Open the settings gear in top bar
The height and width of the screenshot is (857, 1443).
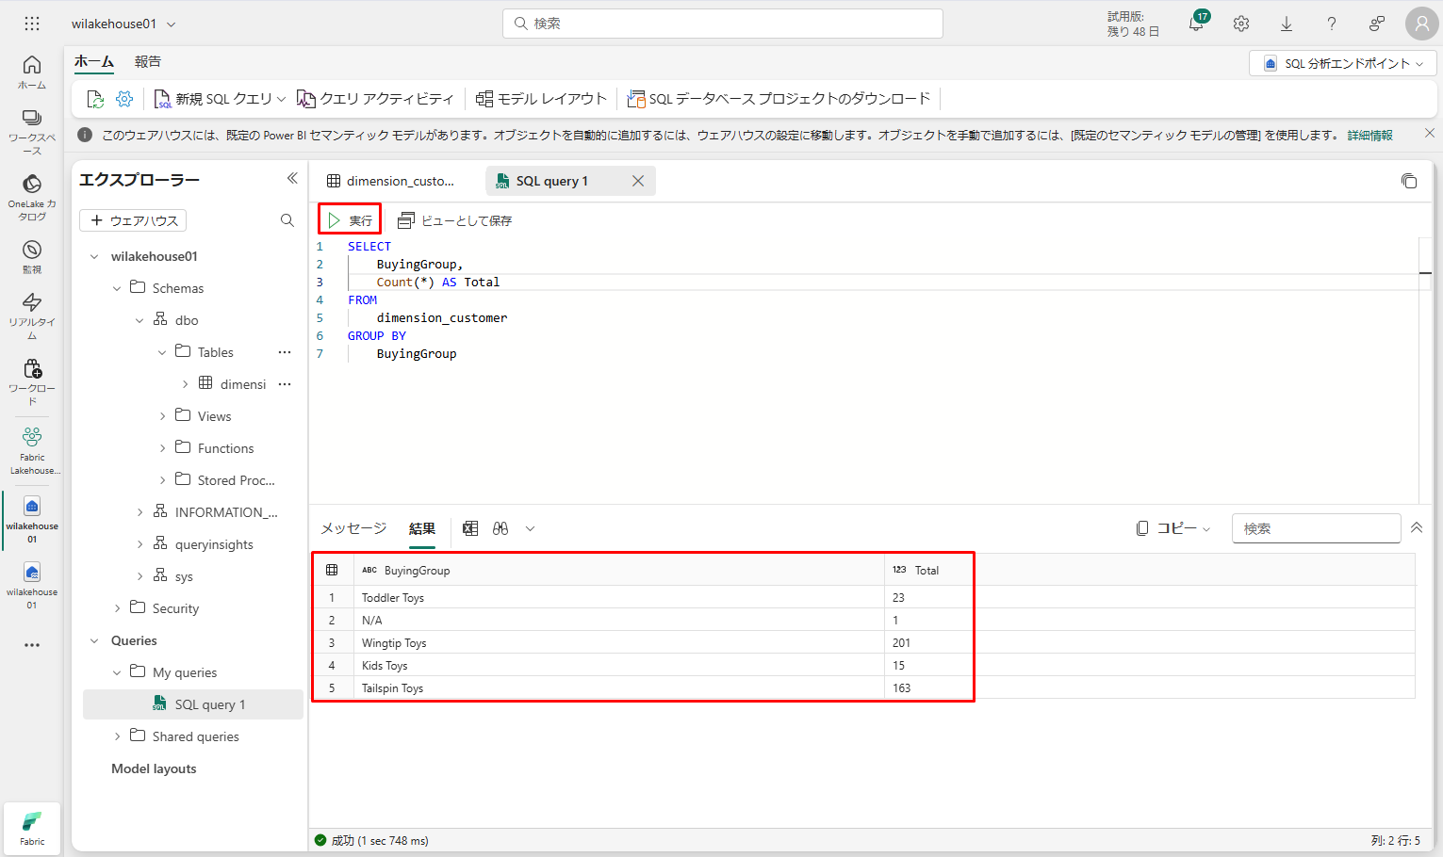click(1241, 24)
